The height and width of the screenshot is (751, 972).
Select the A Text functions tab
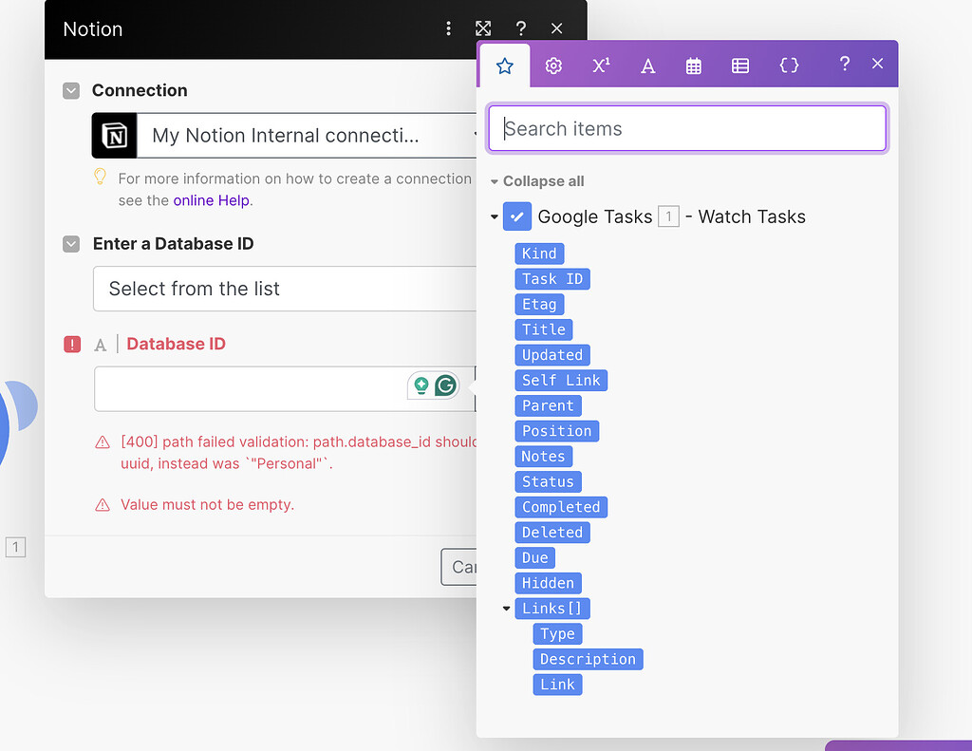point(646,65)
